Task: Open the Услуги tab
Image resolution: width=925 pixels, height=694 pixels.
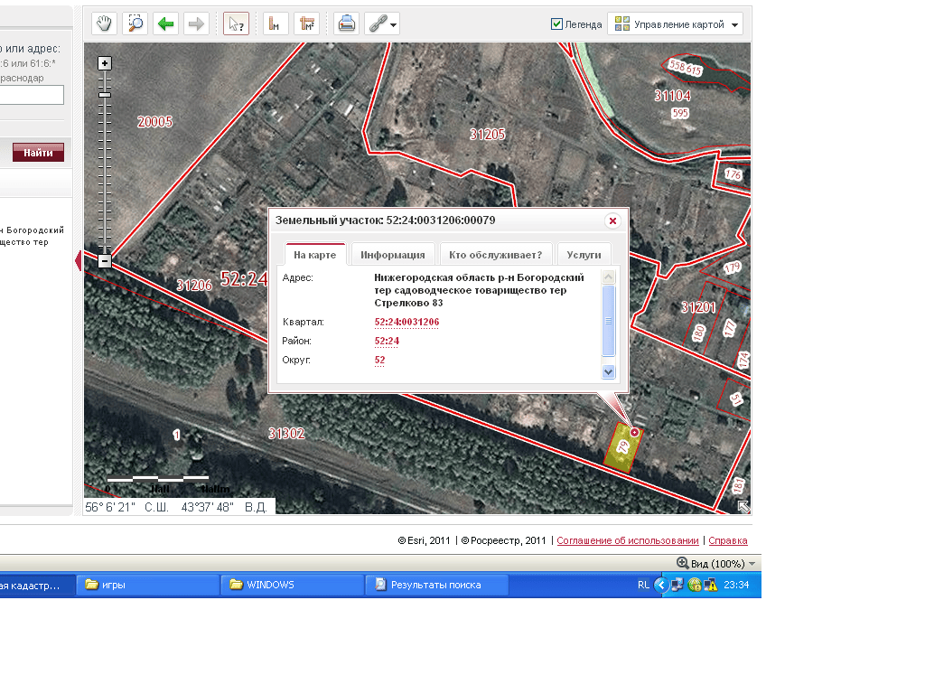Action: pos(584,255)
